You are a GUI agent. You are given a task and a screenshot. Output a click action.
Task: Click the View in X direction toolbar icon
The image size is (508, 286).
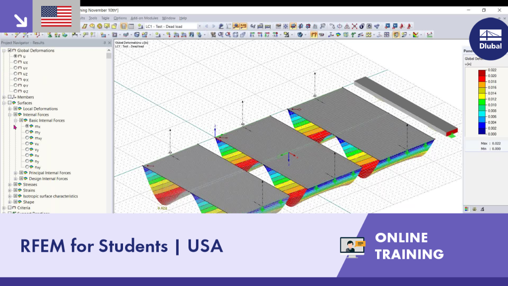(x=252, y=35)
